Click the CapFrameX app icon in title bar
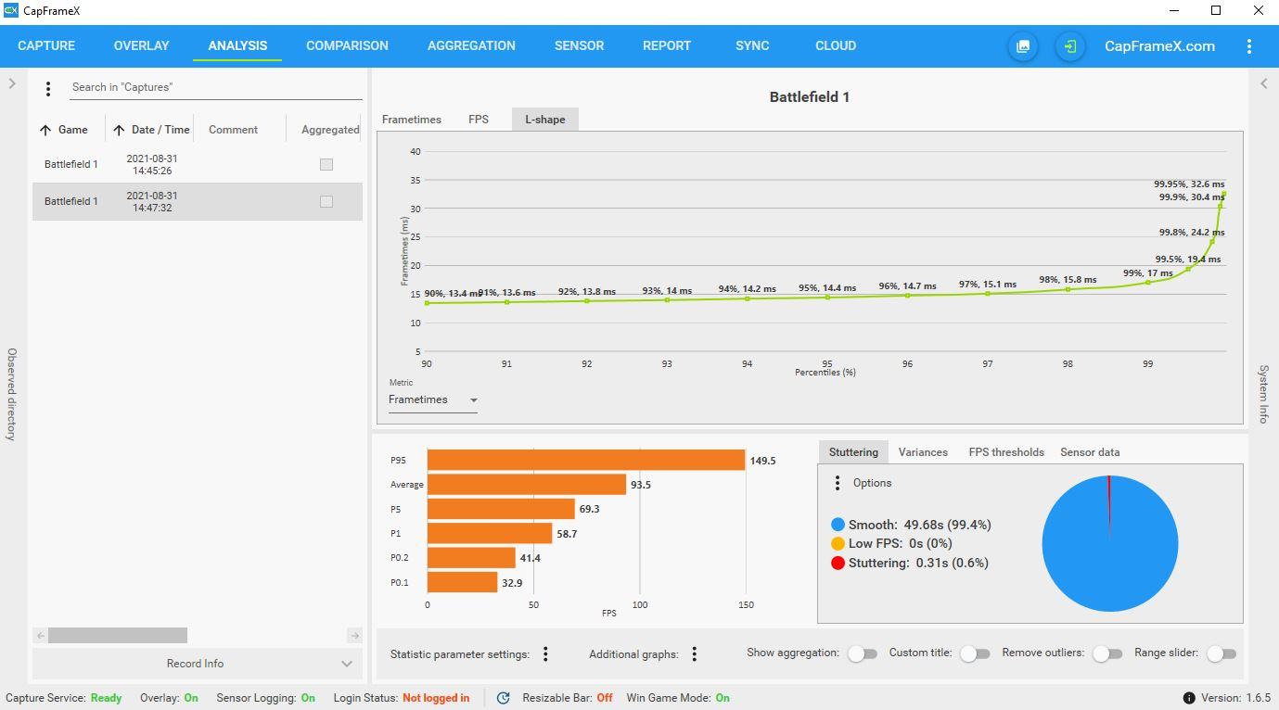1279x710 pixels. click(11, 10)
